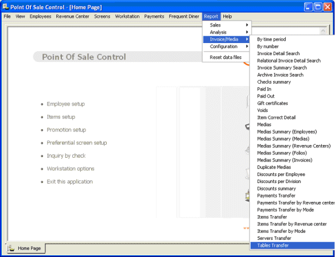
Task: Click Exit this application link
Action: pos(69,182)
